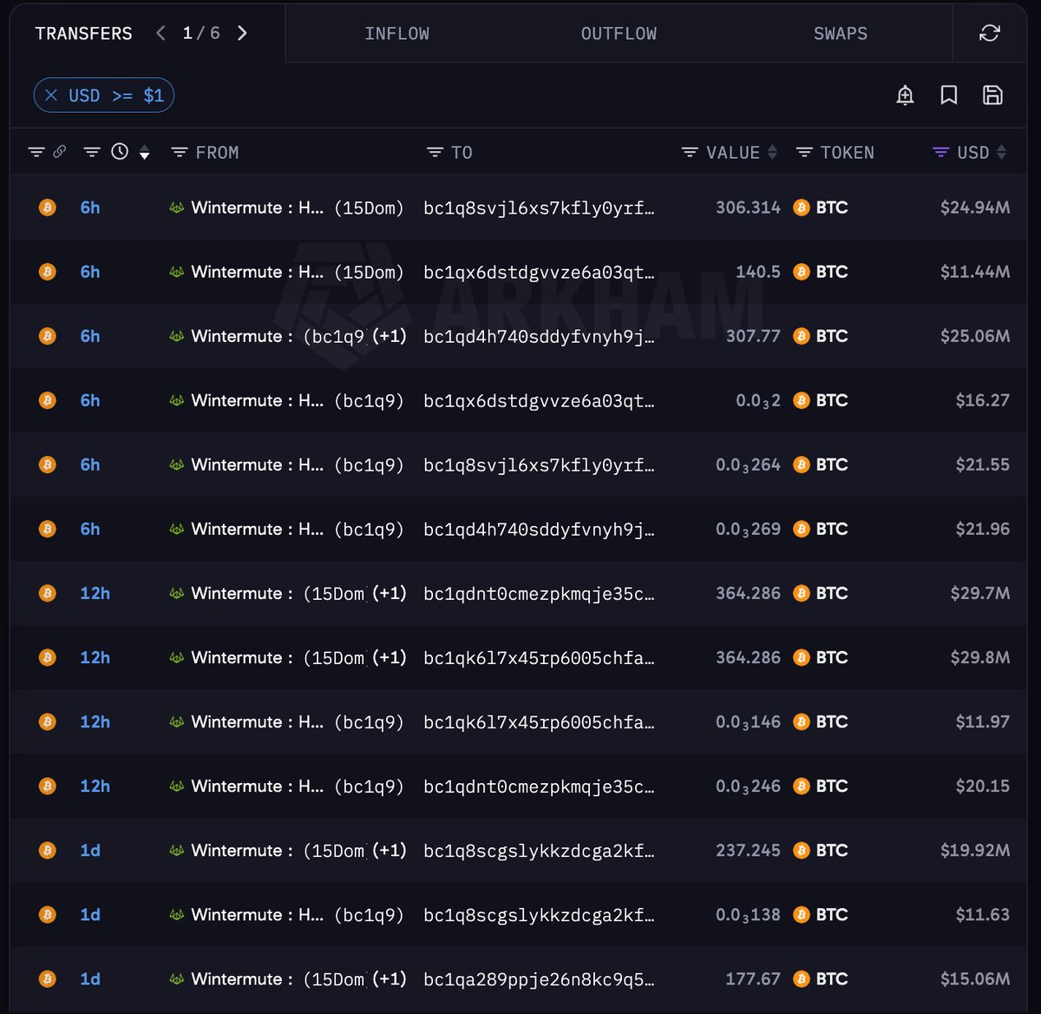Click BTC token icon in the $24.94M row
The image size is (1041, 1014).
pyautogui.click(x=802, y=207)
